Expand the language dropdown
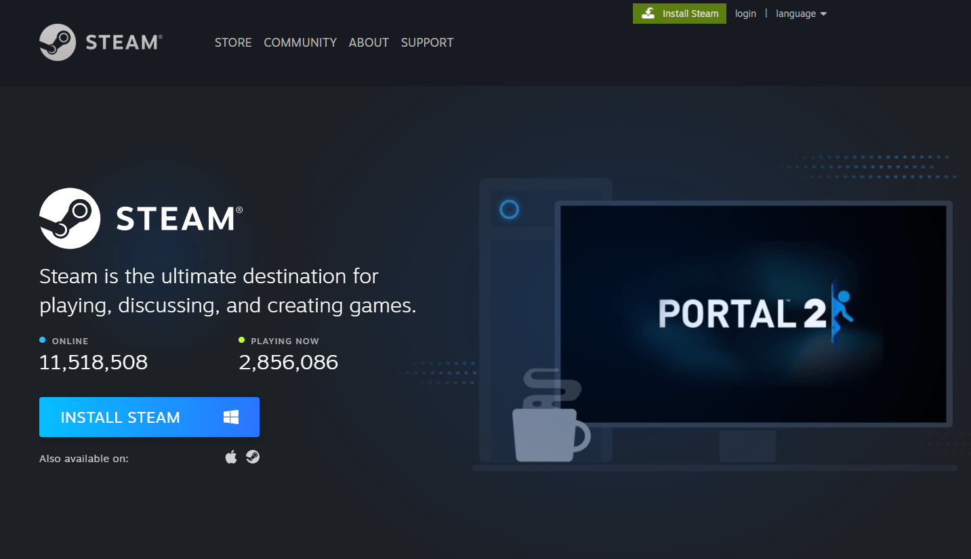The height and width of the screenshot is (559, 971). click(x=802, y=14)
